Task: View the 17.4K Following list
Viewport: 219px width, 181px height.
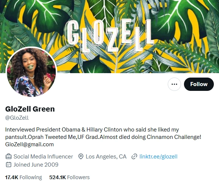Action: coord(24,177)
